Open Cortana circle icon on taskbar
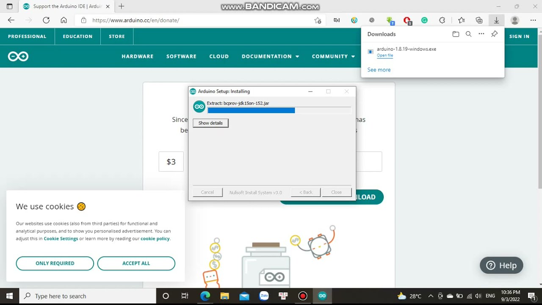The height and width of the screenshot is (305, 542). [x=166, y=296]
